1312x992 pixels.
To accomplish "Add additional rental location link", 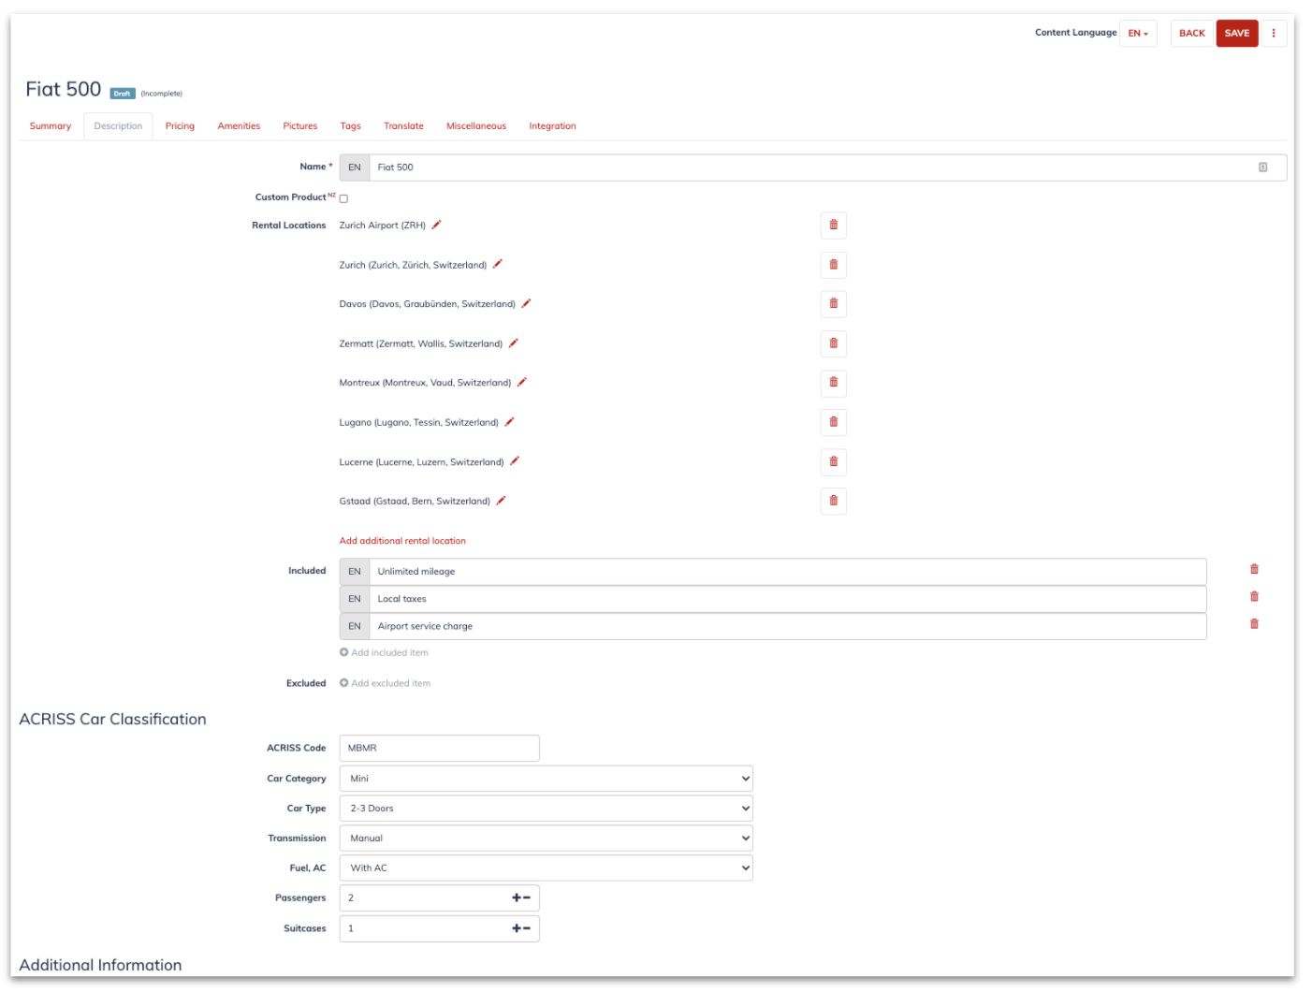I will [x=402, y=541].
